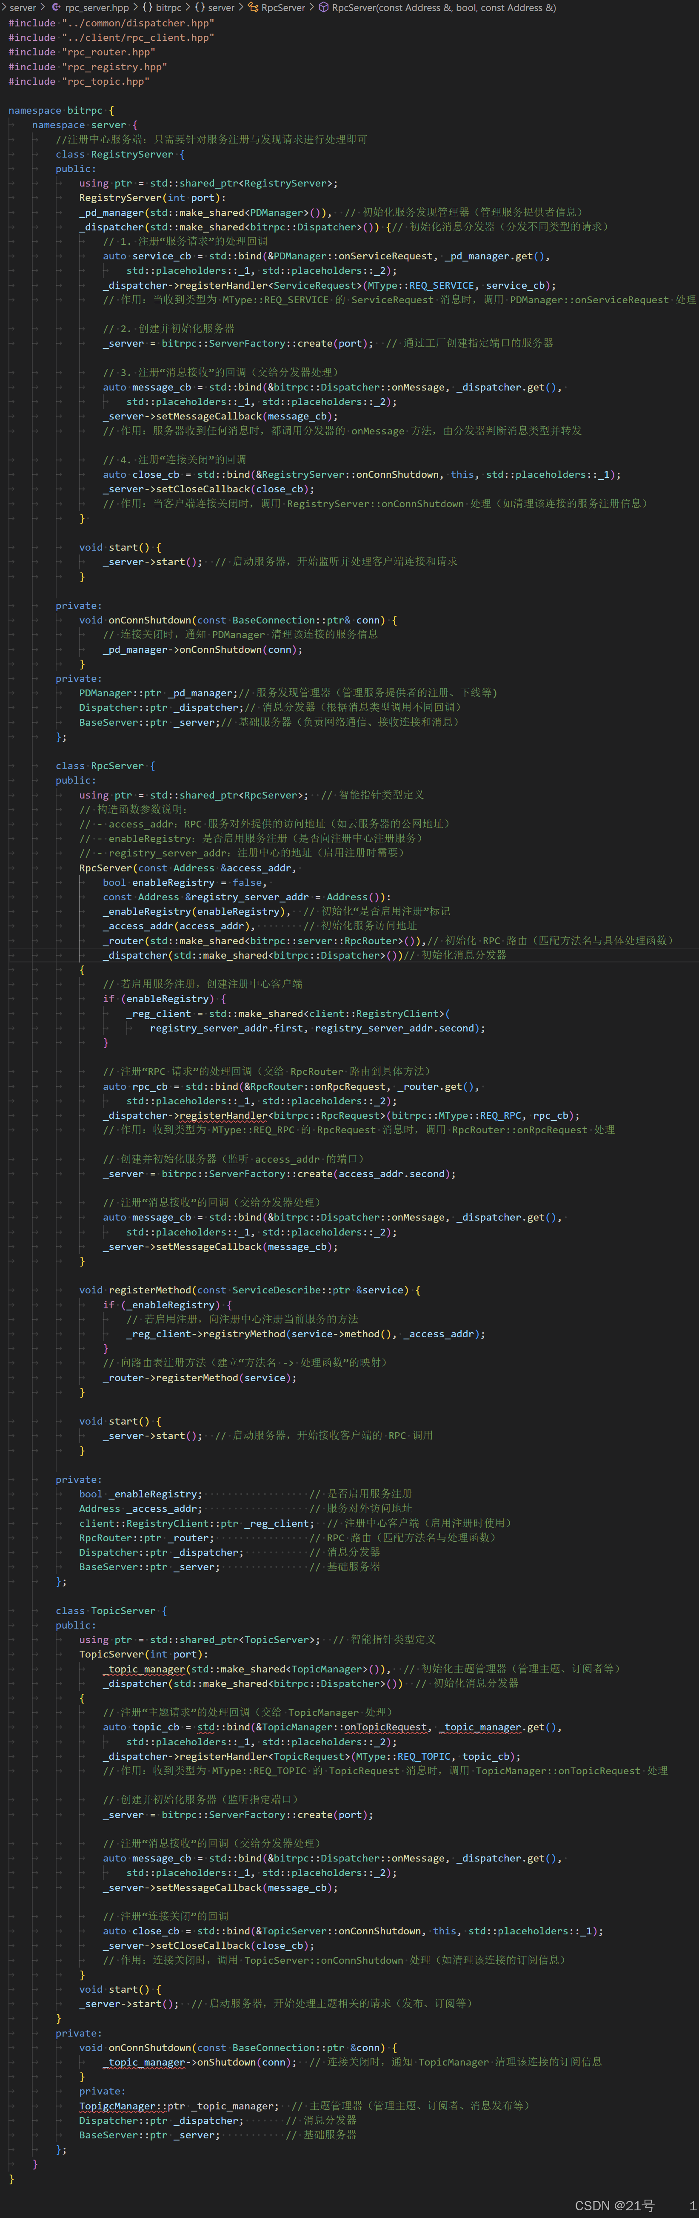Click the 'client::RegistryClient::ptr _reg_client;' declaration
The height and width of the screenshot is (2218, 699).
[x=297, y=1524]
